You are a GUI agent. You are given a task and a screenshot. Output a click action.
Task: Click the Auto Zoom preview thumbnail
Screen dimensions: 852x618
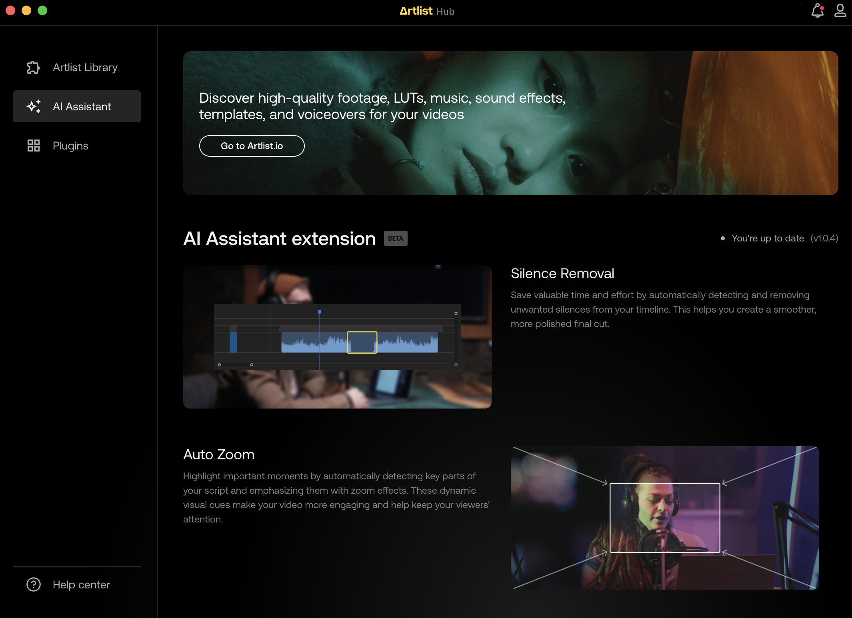(665, 518)
